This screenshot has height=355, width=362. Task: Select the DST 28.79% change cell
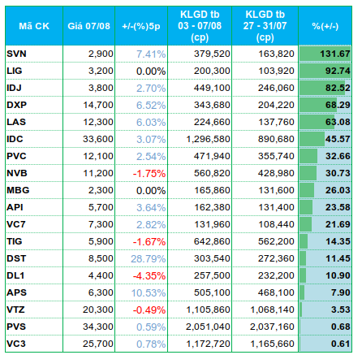(x=141, y=258)
